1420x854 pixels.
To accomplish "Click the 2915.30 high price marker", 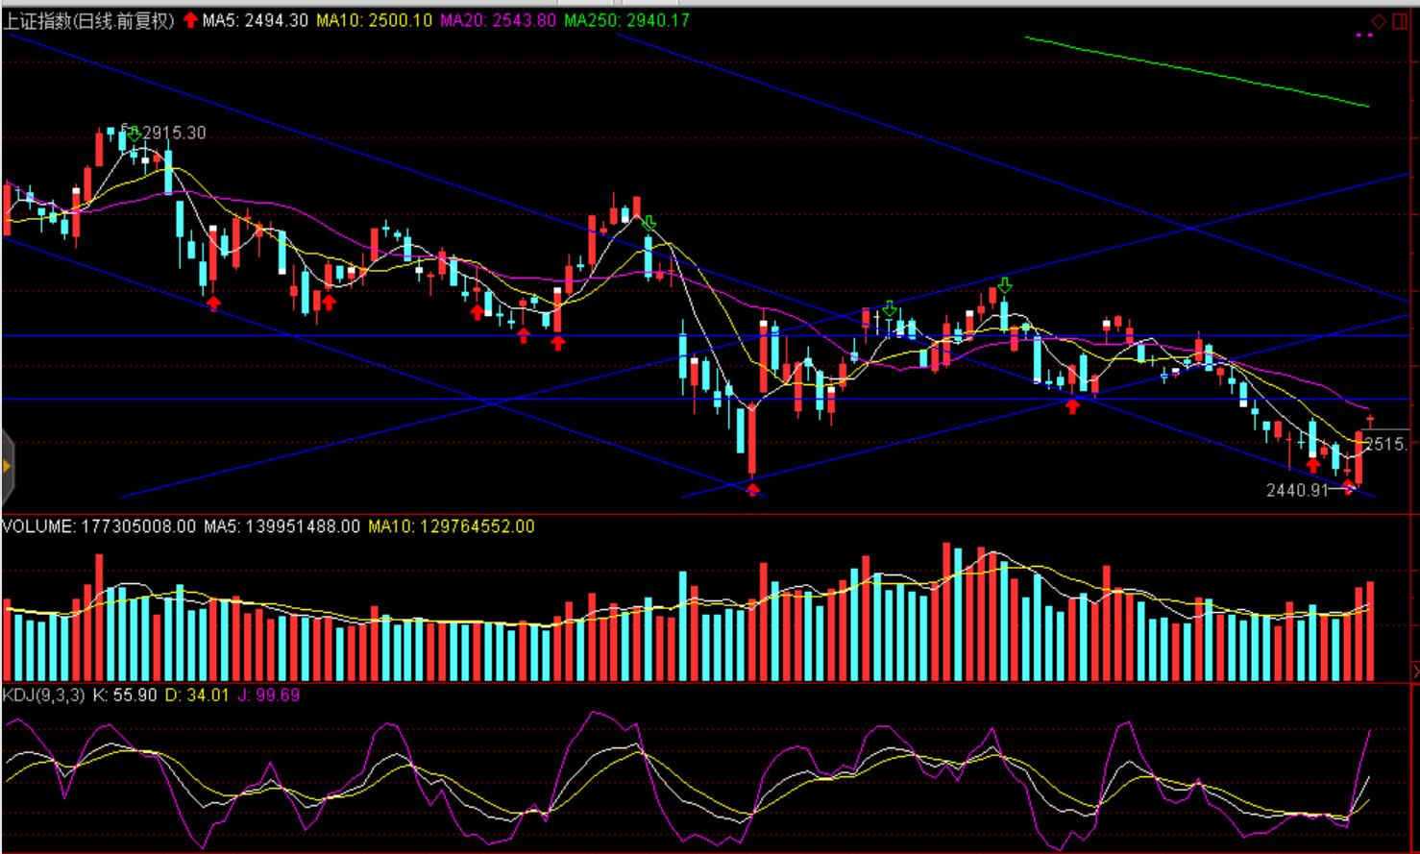I will (174, 133).
